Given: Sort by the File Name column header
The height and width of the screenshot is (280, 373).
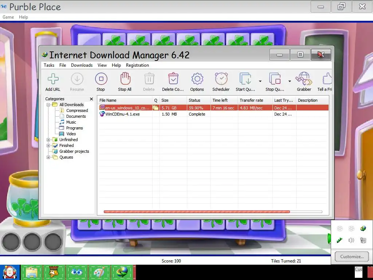Looking at the screenshot, I should 125,100.
